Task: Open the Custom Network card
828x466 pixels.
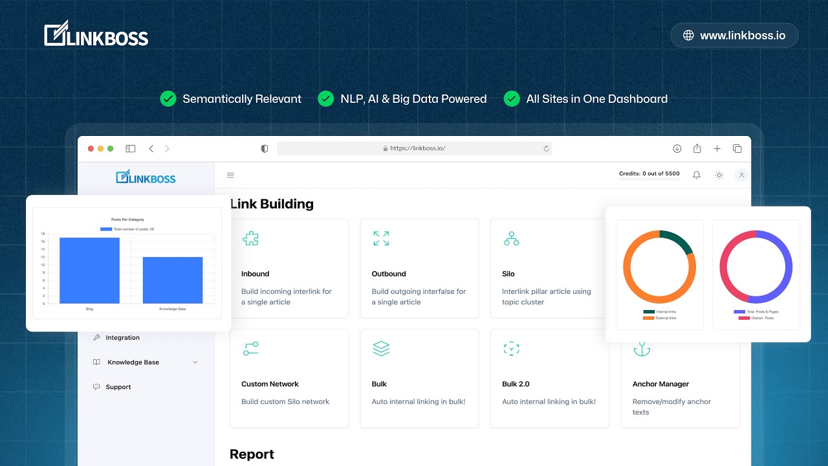Action: click(x=289, y=379)
